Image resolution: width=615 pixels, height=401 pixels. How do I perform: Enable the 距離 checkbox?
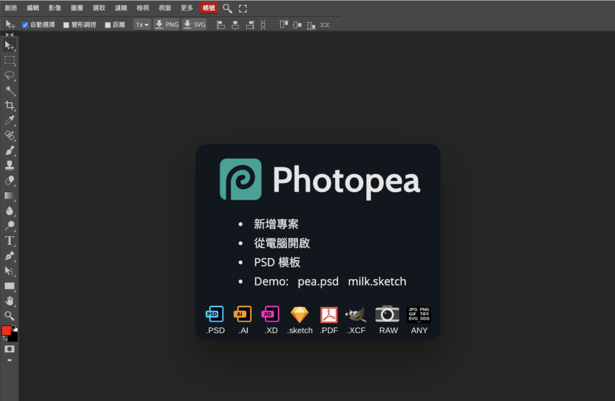108,25
